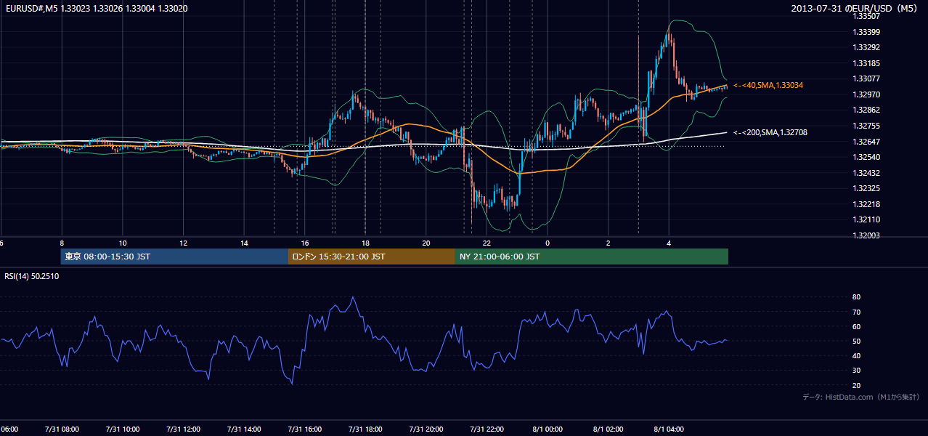Click hour tick 12 on the price chart axis

coord(184,243)
